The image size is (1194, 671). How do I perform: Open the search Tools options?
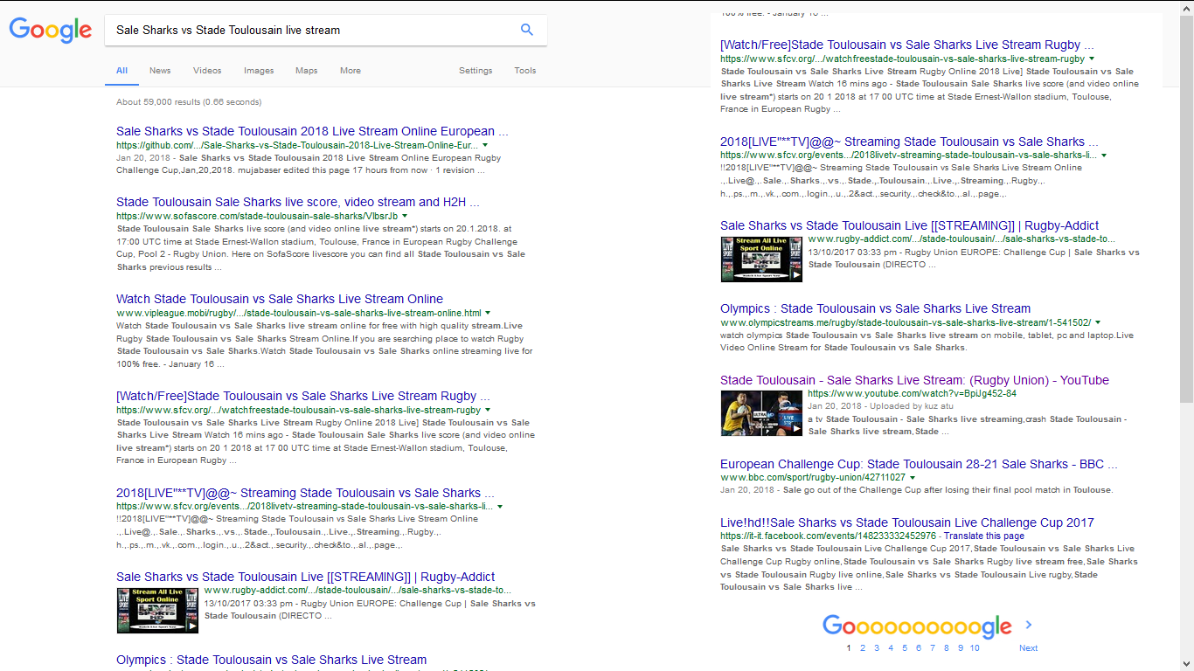pyautogui.click(x=525, y=71)
